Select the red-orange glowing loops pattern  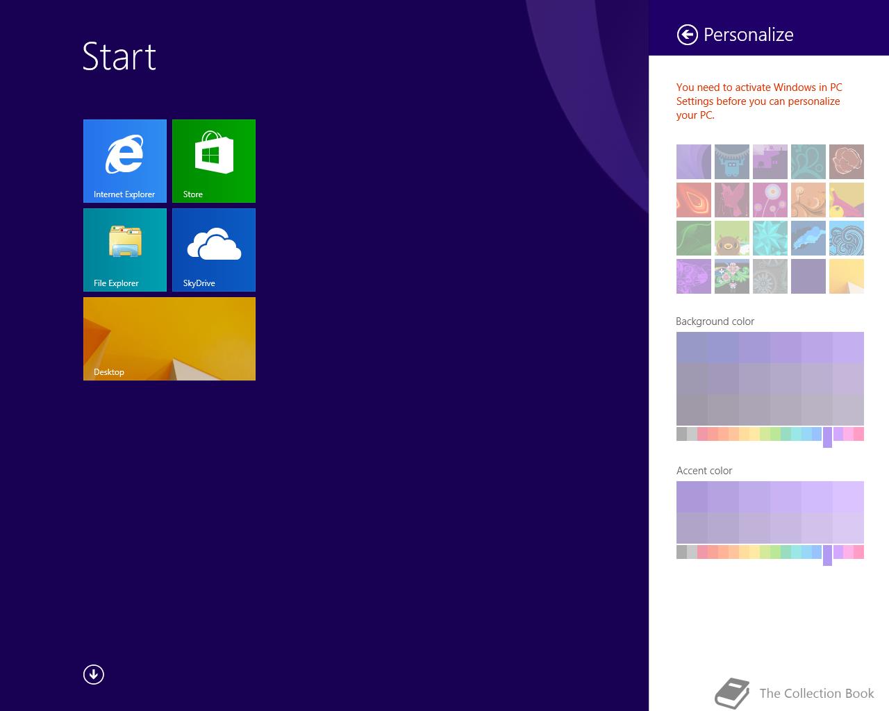[x=694, y=200]
